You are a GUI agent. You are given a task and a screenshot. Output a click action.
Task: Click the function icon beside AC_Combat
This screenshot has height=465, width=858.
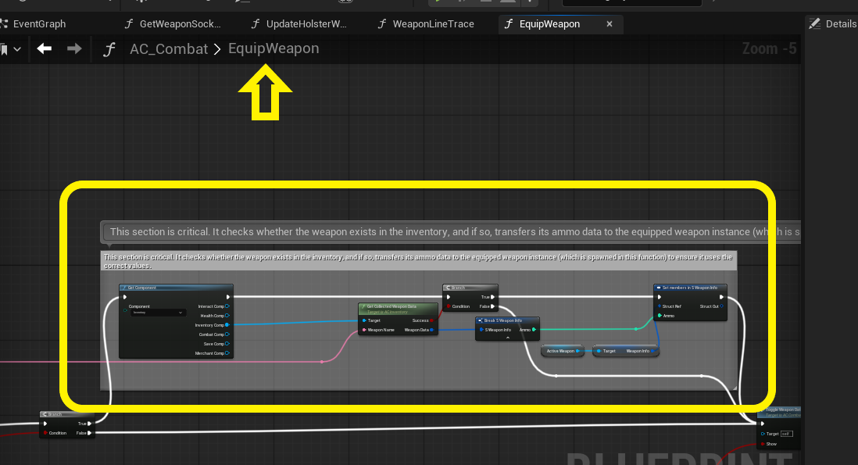pyautogui.click(x=109, y=49)
